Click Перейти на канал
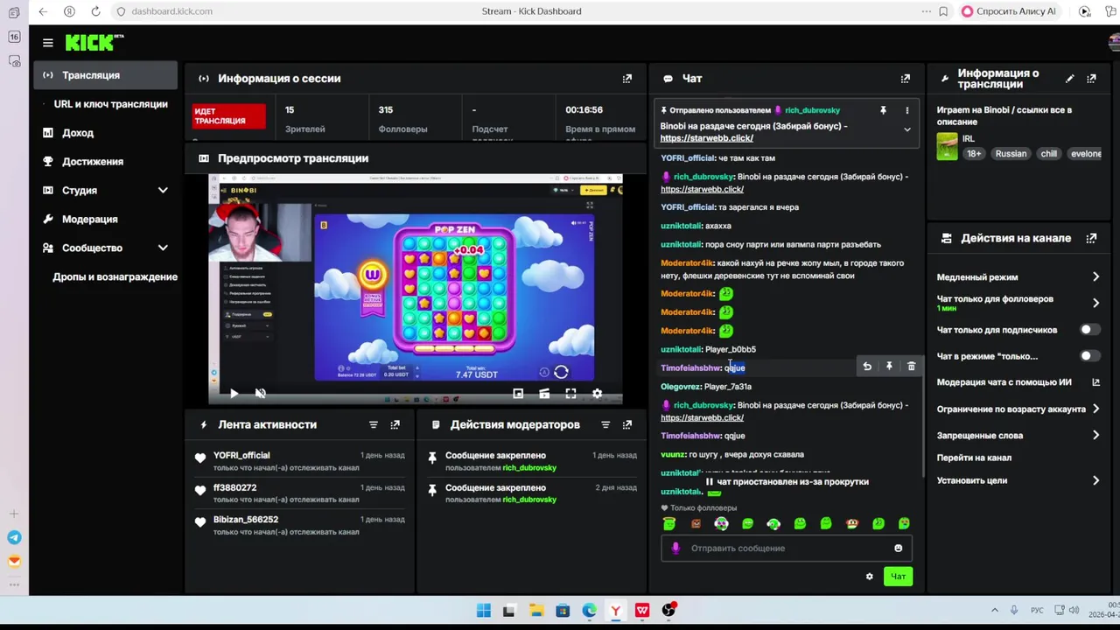This screenshot has height=630, width=1120. [x=974, y=458]
